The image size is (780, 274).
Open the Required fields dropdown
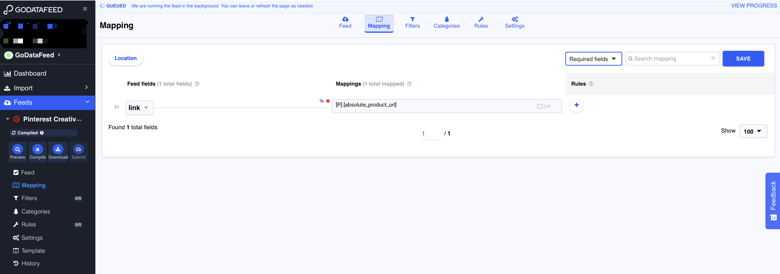click(x=594, y=59)
